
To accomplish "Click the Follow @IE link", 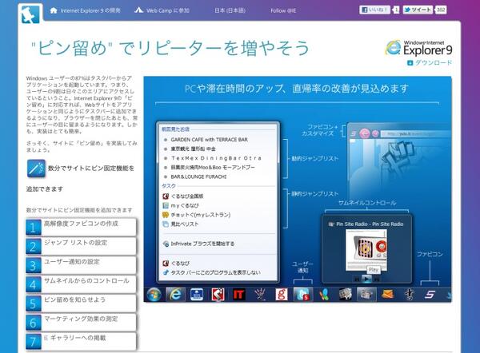I will point(283,10).
